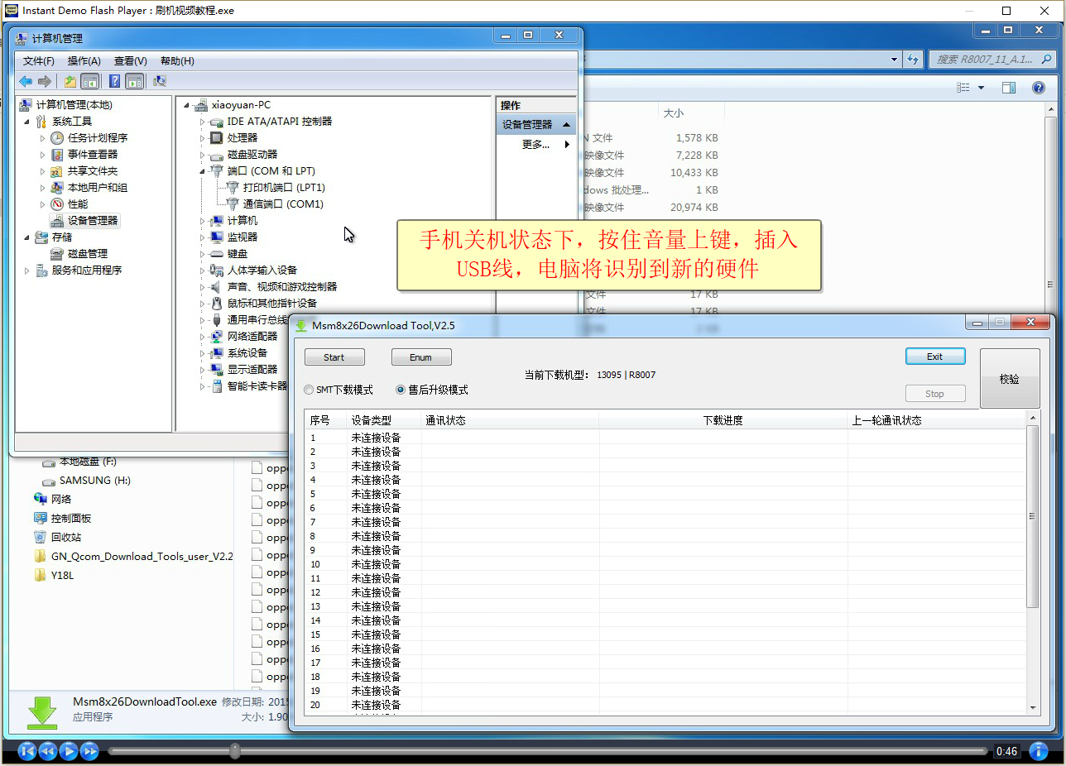This screenshot has width=1066, height=766.
Task: Expand the Computer device node
Action: (x=201, y=220)
